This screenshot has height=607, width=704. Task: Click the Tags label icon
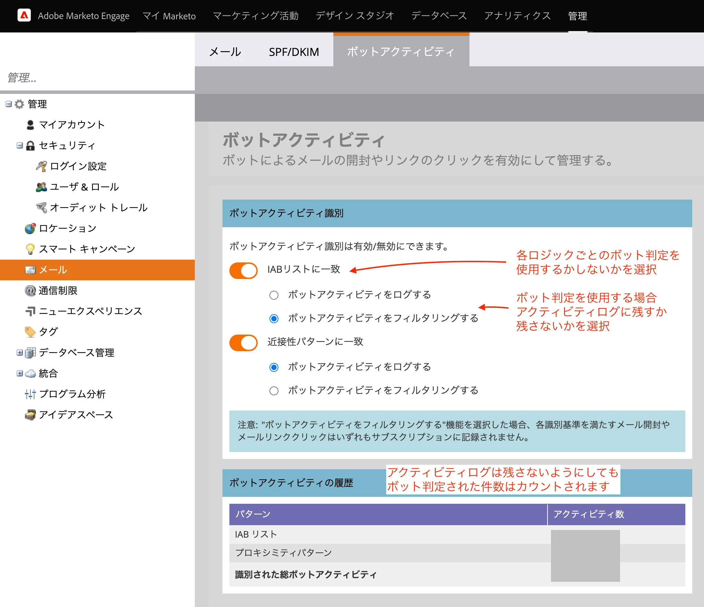point(30,332)
